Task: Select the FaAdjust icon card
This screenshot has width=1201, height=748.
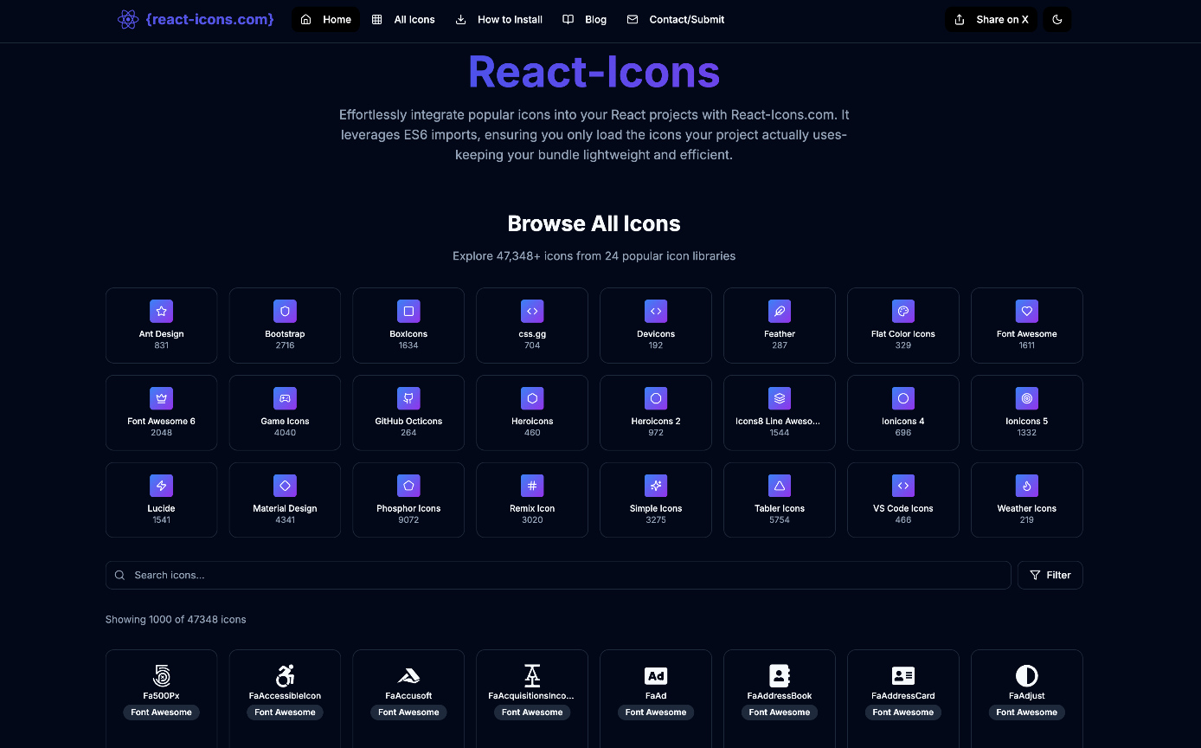Action: (1027, 699)
